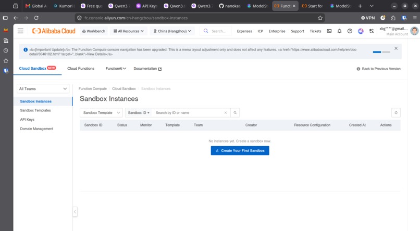Screen dimensions: 420x231
Task: Open the AI assistant icon in header
Action: 361,31
